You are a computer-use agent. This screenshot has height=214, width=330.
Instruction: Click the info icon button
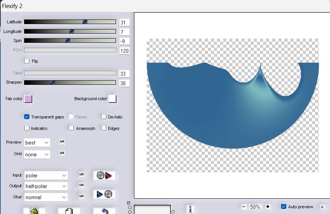pyautogui.click(x=191, y=209)
